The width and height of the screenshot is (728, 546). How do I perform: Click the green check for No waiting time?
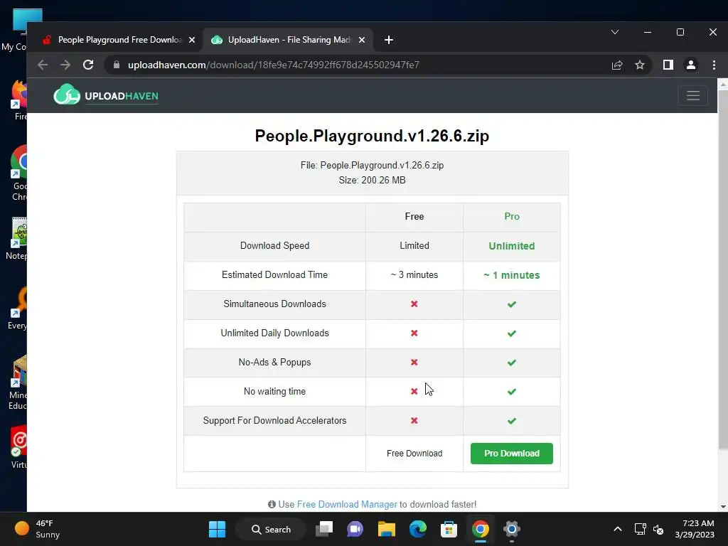[512, 392]
